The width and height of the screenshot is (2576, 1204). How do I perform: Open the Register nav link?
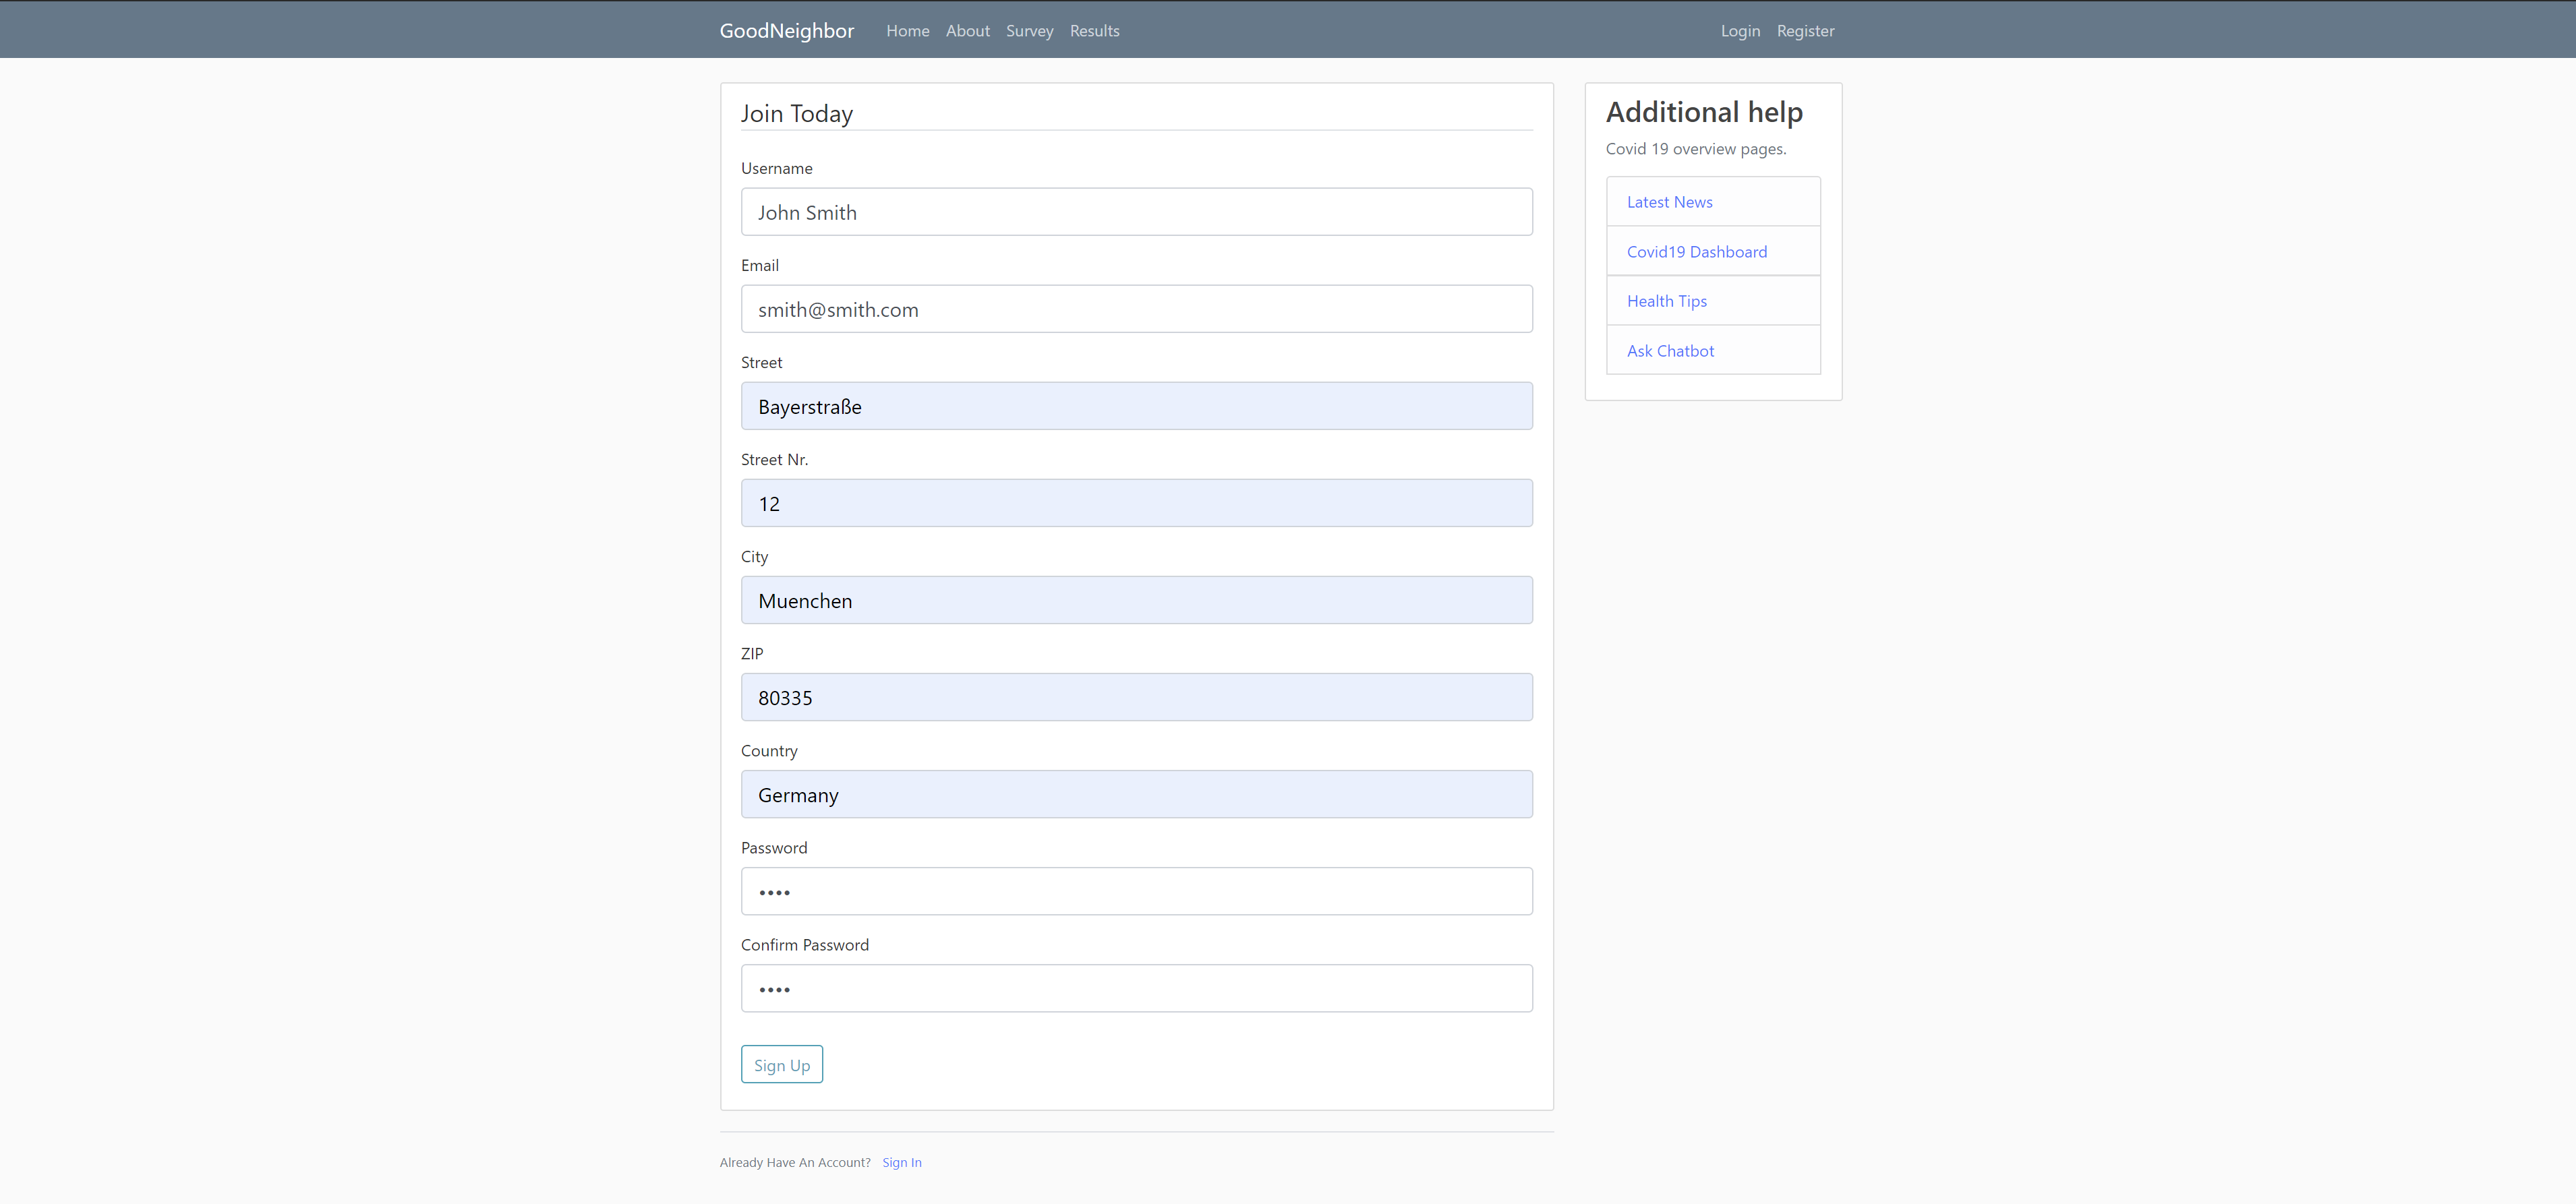tap(1805, 31)
